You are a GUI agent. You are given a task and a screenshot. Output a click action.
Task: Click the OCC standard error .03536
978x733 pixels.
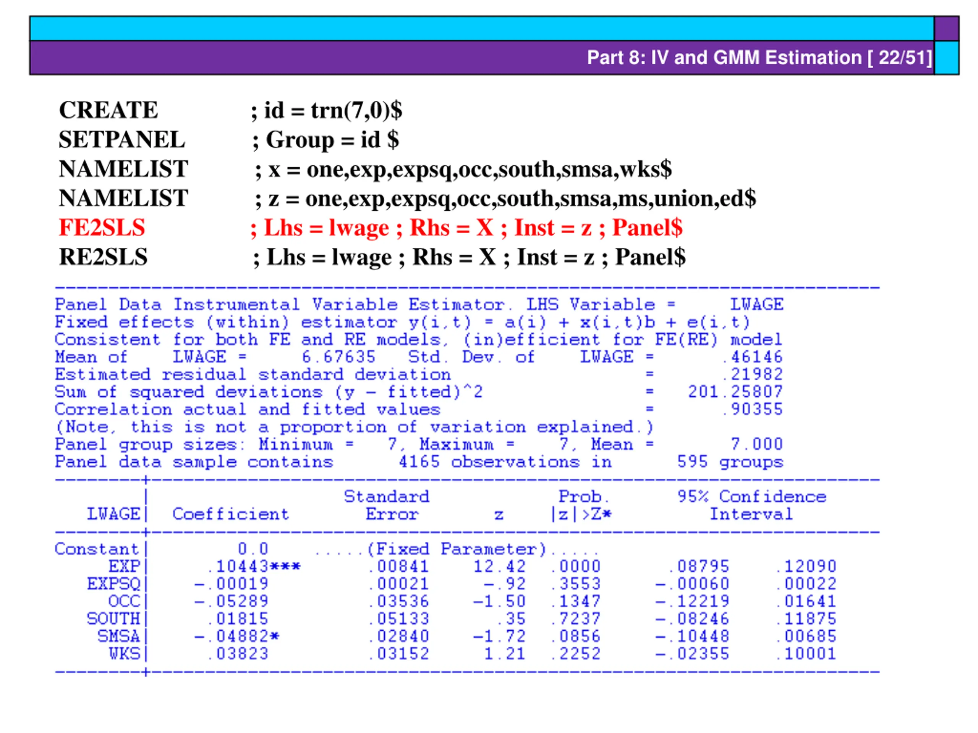coord(399,601)
